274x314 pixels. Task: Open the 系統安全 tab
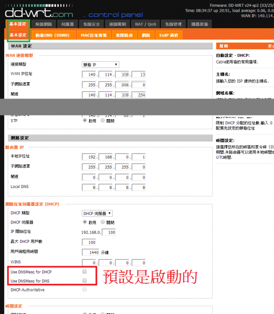91,24
